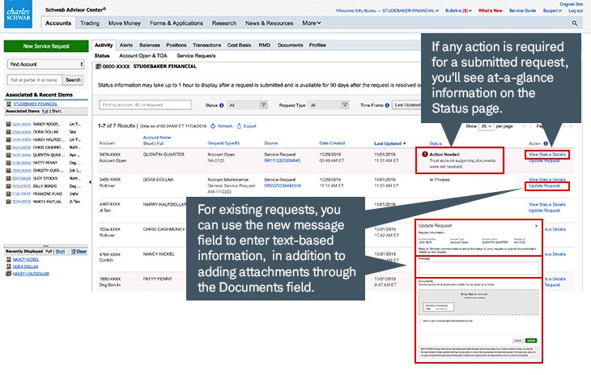
Task: Click the account icon beside SUZY STOCKS
Action: coord(8,178)
